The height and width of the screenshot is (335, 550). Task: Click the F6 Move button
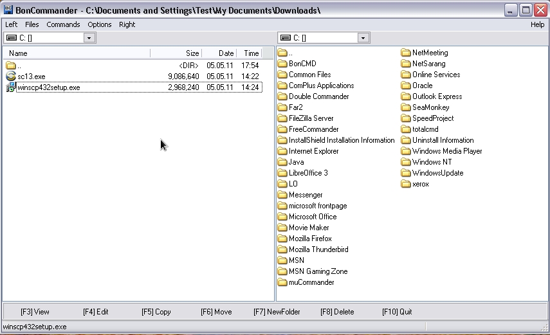point(216,311)
